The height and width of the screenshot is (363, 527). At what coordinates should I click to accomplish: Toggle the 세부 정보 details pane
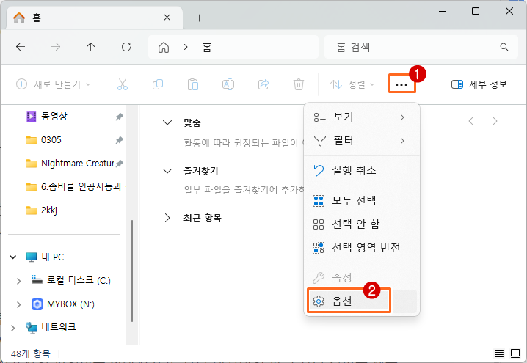click(x=479, y=84)
